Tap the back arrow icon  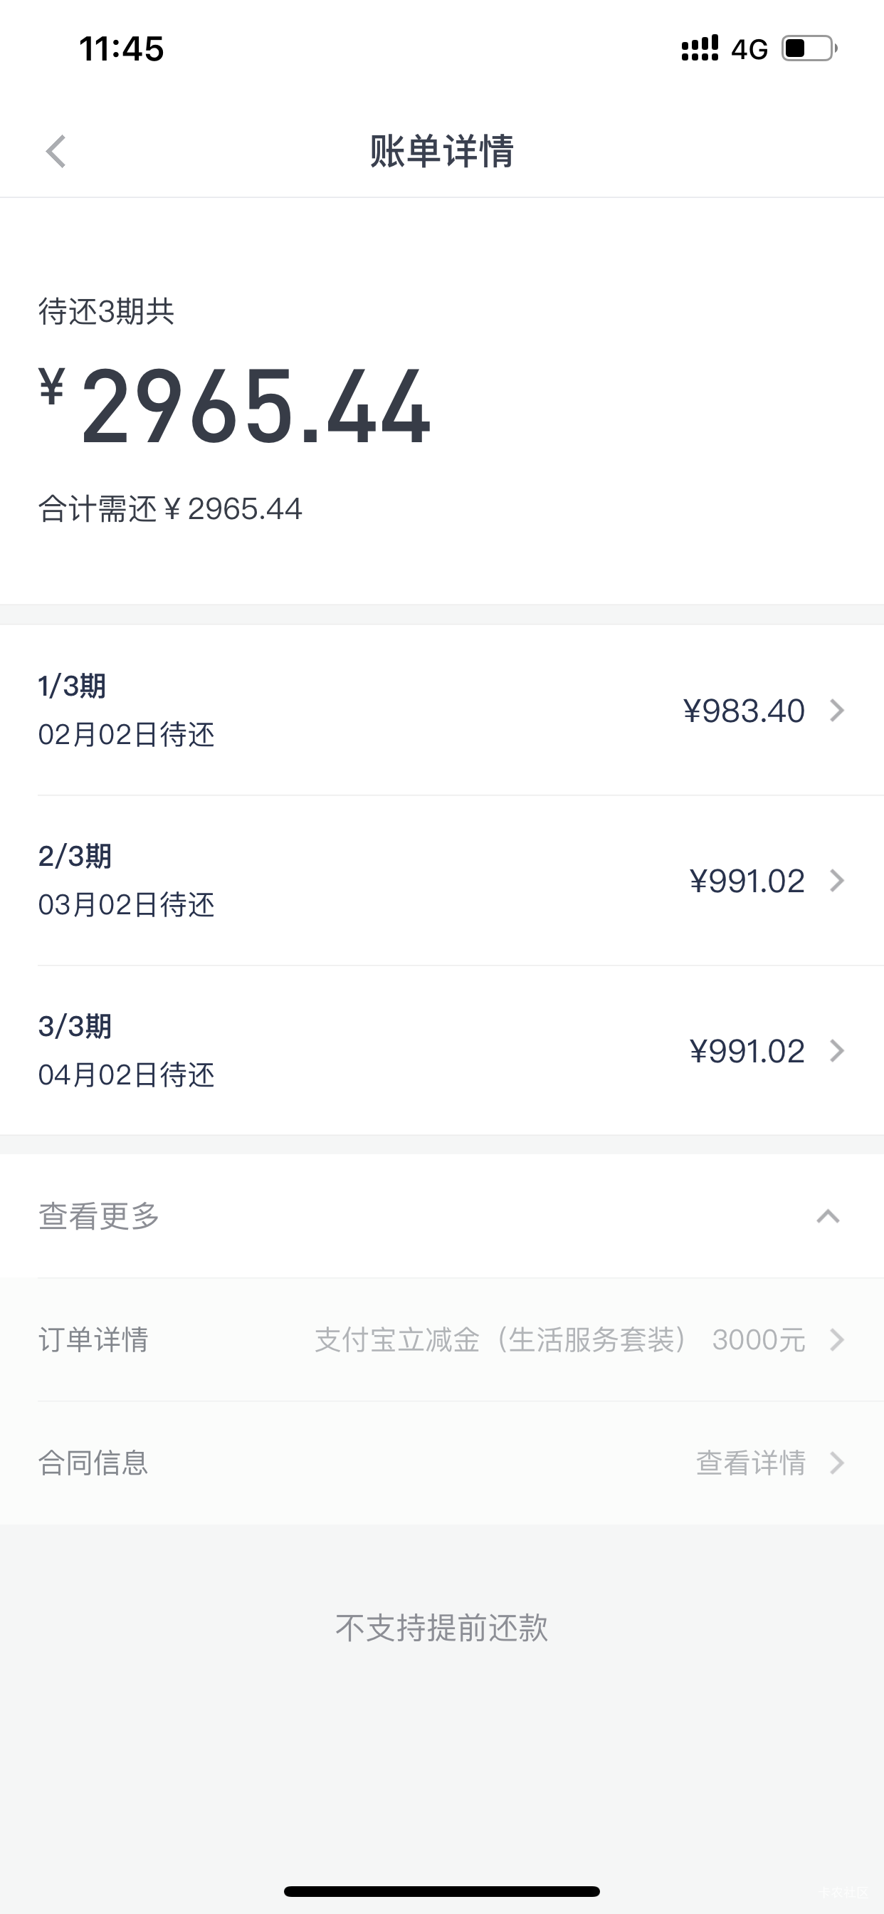(x=56, y=152)
